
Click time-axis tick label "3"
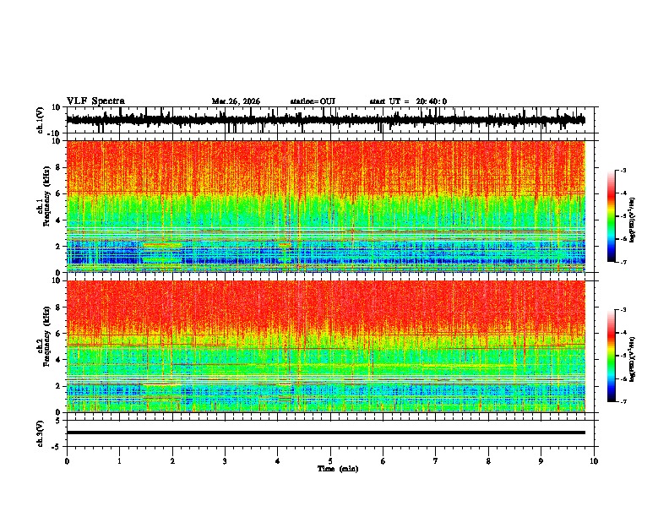pyautogui.click(x=225, y=461)
